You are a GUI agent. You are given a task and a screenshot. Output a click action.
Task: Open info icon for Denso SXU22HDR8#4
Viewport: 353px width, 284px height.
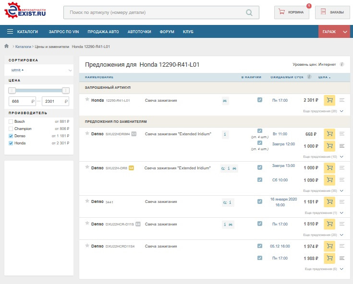pyautogui.click(x=225, y=134)
